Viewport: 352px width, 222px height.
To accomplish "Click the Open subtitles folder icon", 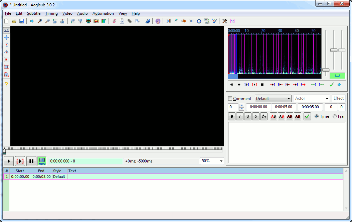I will tap(14, 21).
